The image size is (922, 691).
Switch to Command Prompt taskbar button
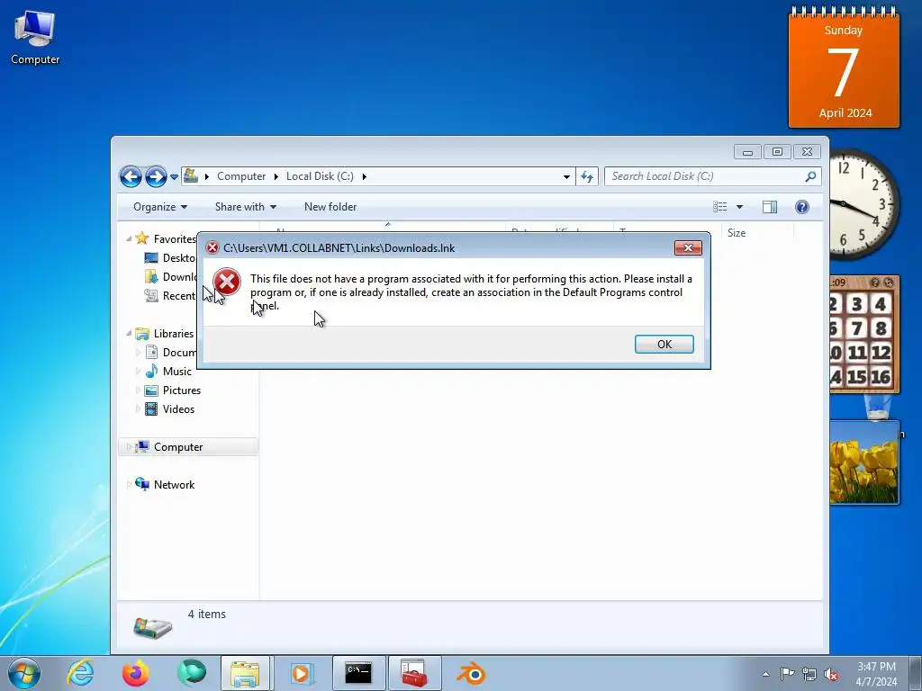pos(358,673)
